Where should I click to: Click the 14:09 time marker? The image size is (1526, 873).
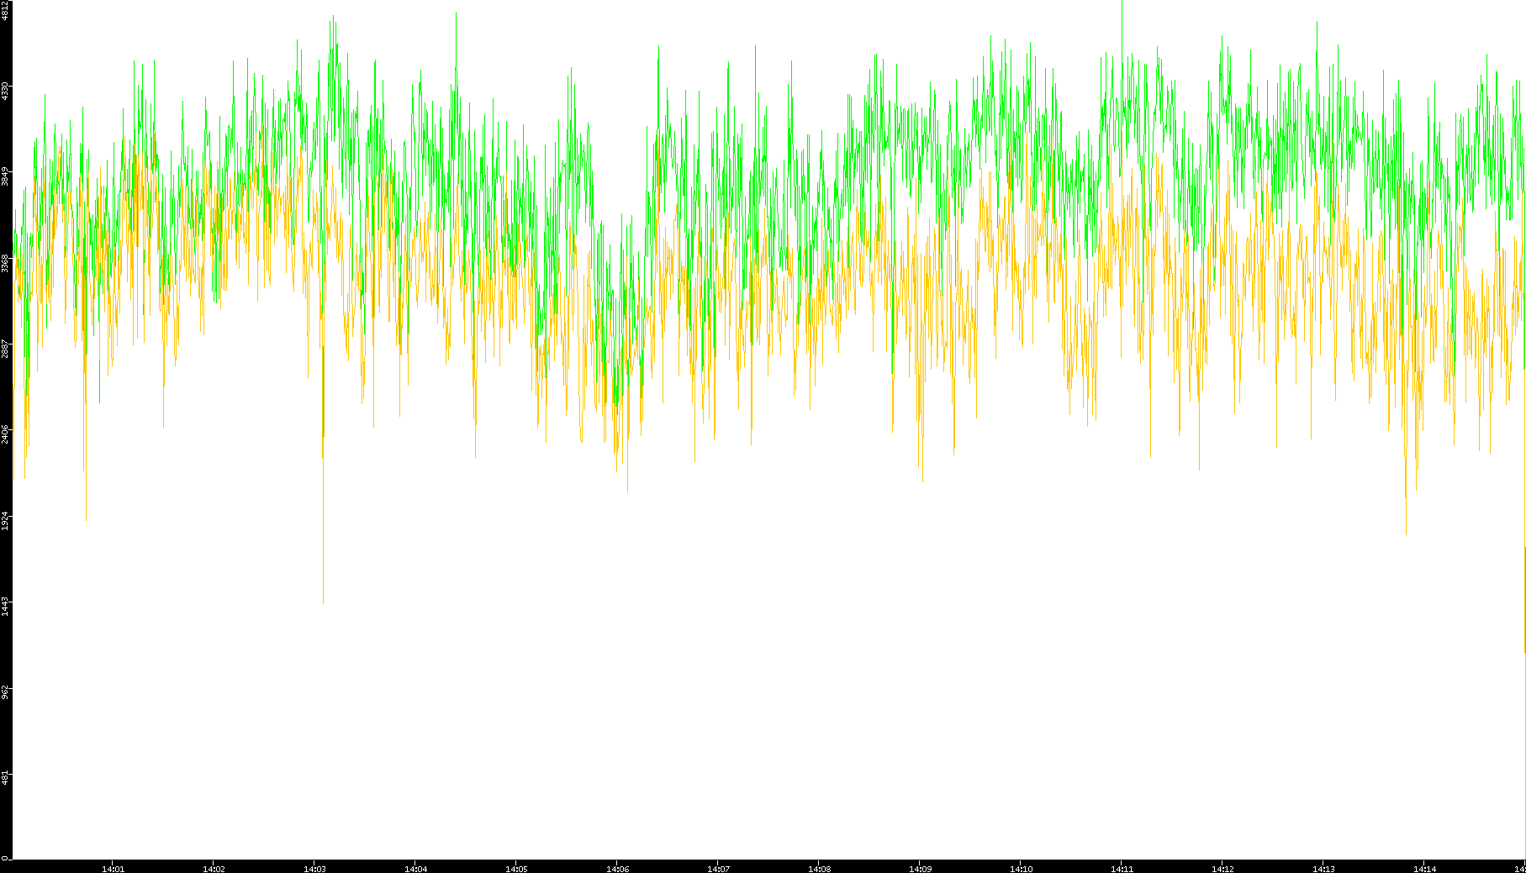[x=920, y=868]
